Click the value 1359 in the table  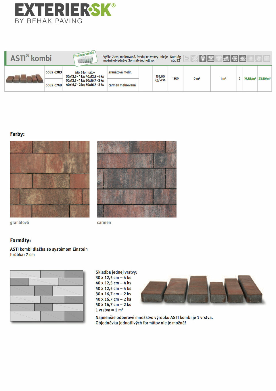pos(175,79)
